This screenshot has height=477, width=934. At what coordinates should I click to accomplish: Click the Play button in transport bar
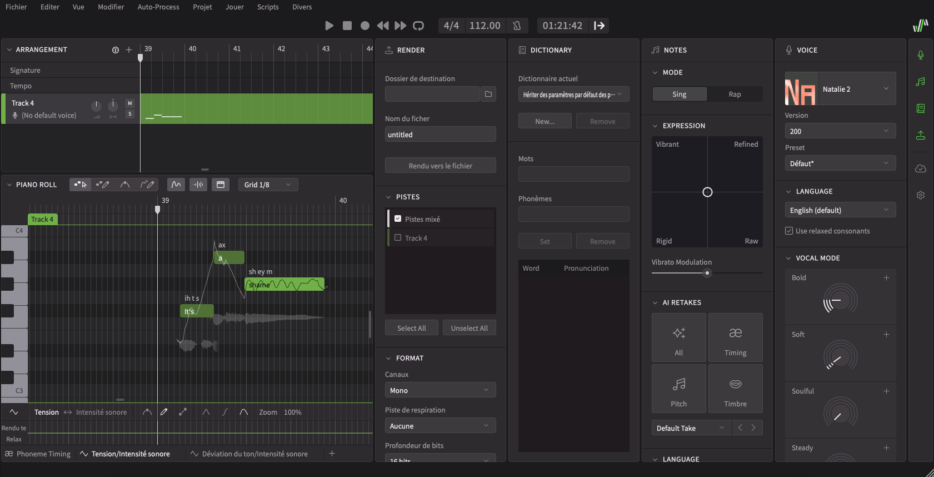(x=329, y=26)
